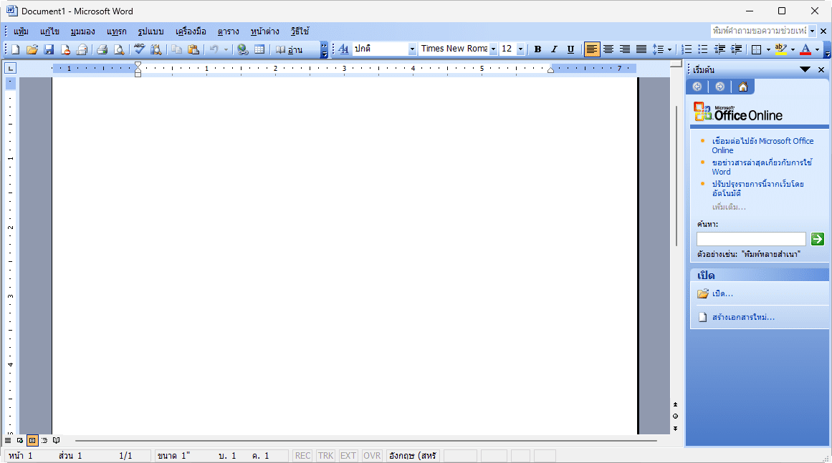The image size is (832, 463).
Task: Click the Paste clipboard icon
Action: click(193, 49)
